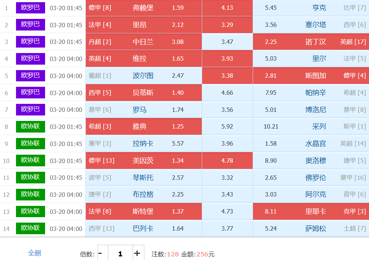Screen dimensions: 369x260
Task: Increase the multiplier with the plus button
Action: [x=137, y=253]
